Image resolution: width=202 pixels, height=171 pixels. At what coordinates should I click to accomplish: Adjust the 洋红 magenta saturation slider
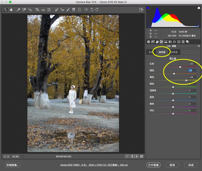pyautogui.click(x=173, y=114)
